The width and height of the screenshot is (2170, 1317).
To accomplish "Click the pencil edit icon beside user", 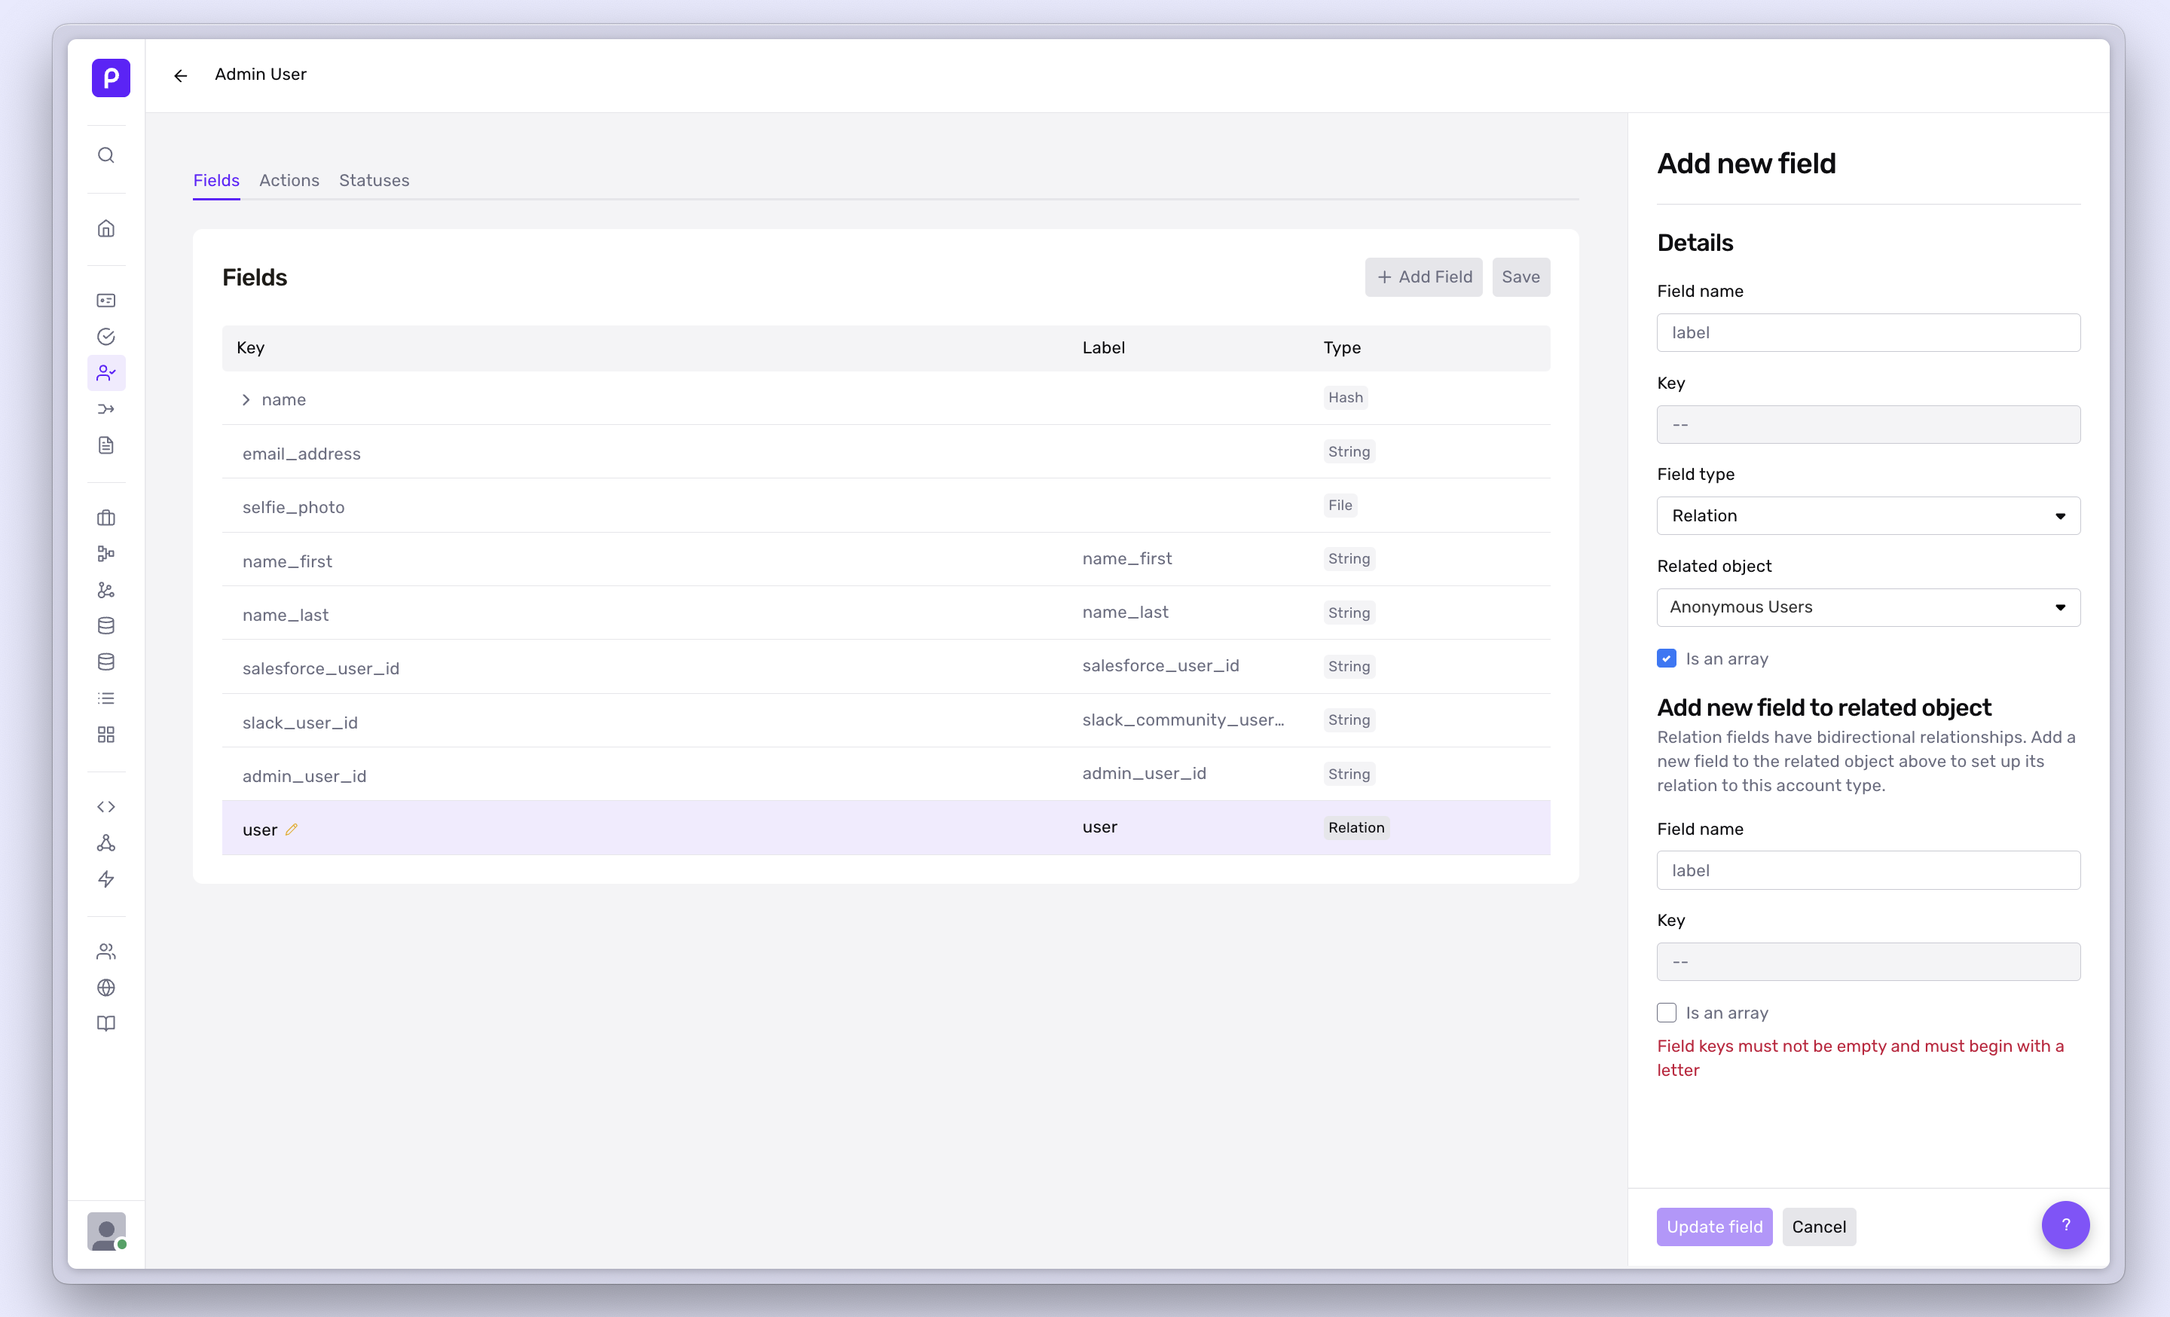I will (x=292, y=830).
